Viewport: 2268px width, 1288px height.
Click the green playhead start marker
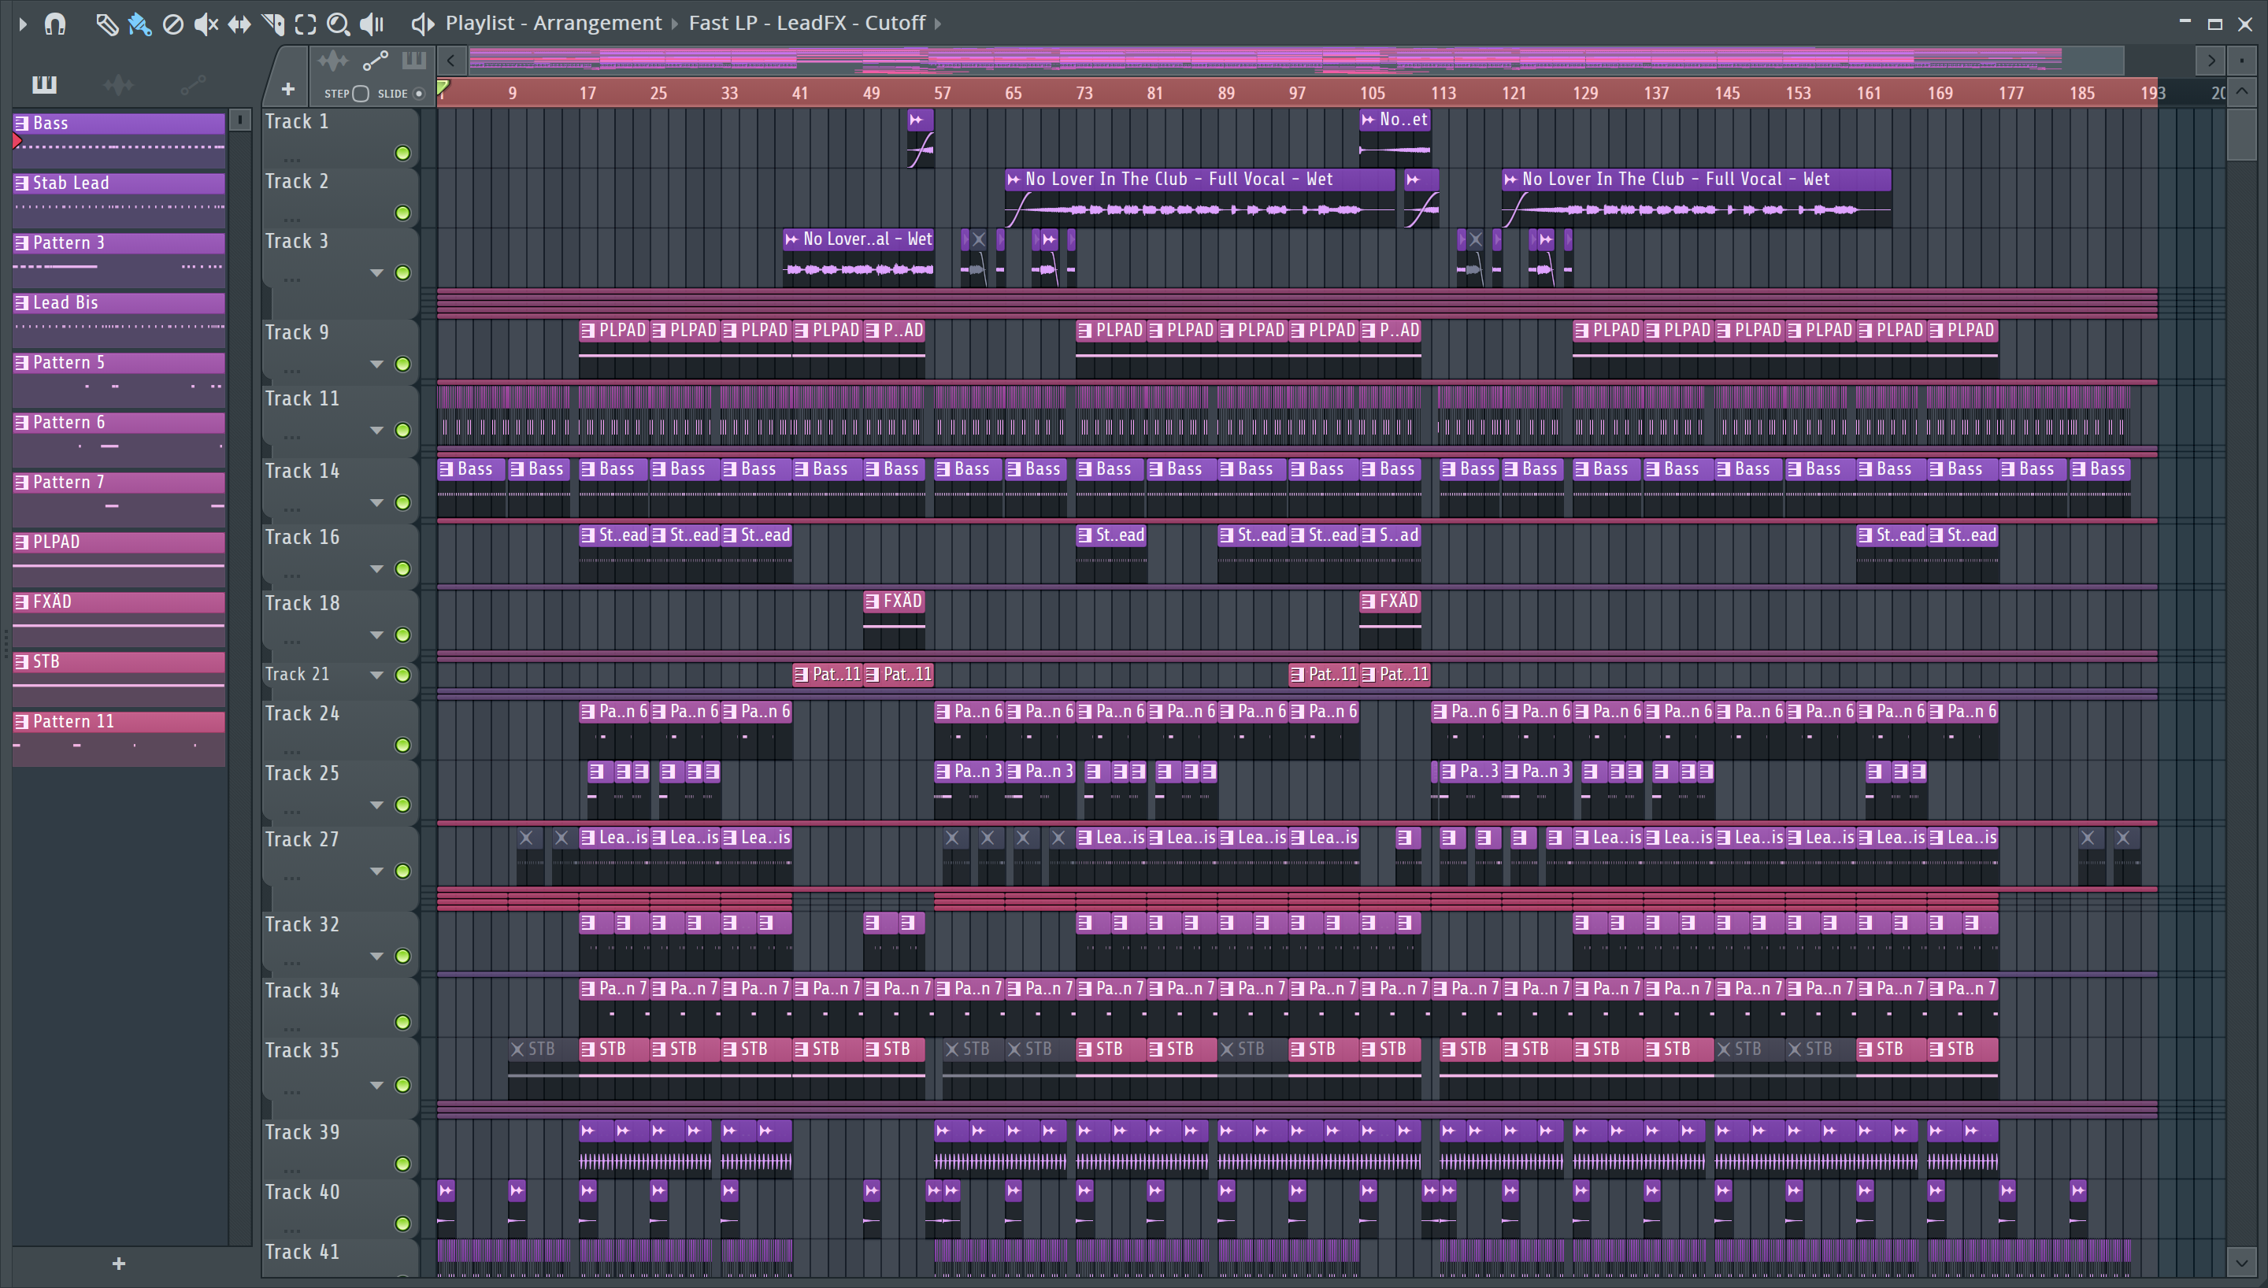(443, 88)
